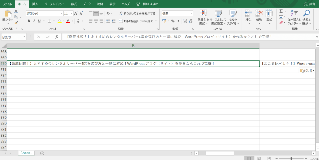Click accounting currency format icon
The height and width of the screenshot is (160, 319).
(164, 21)
